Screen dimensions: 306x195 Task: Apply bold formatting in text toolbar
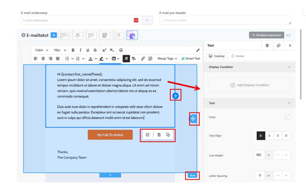click(73, 50)
